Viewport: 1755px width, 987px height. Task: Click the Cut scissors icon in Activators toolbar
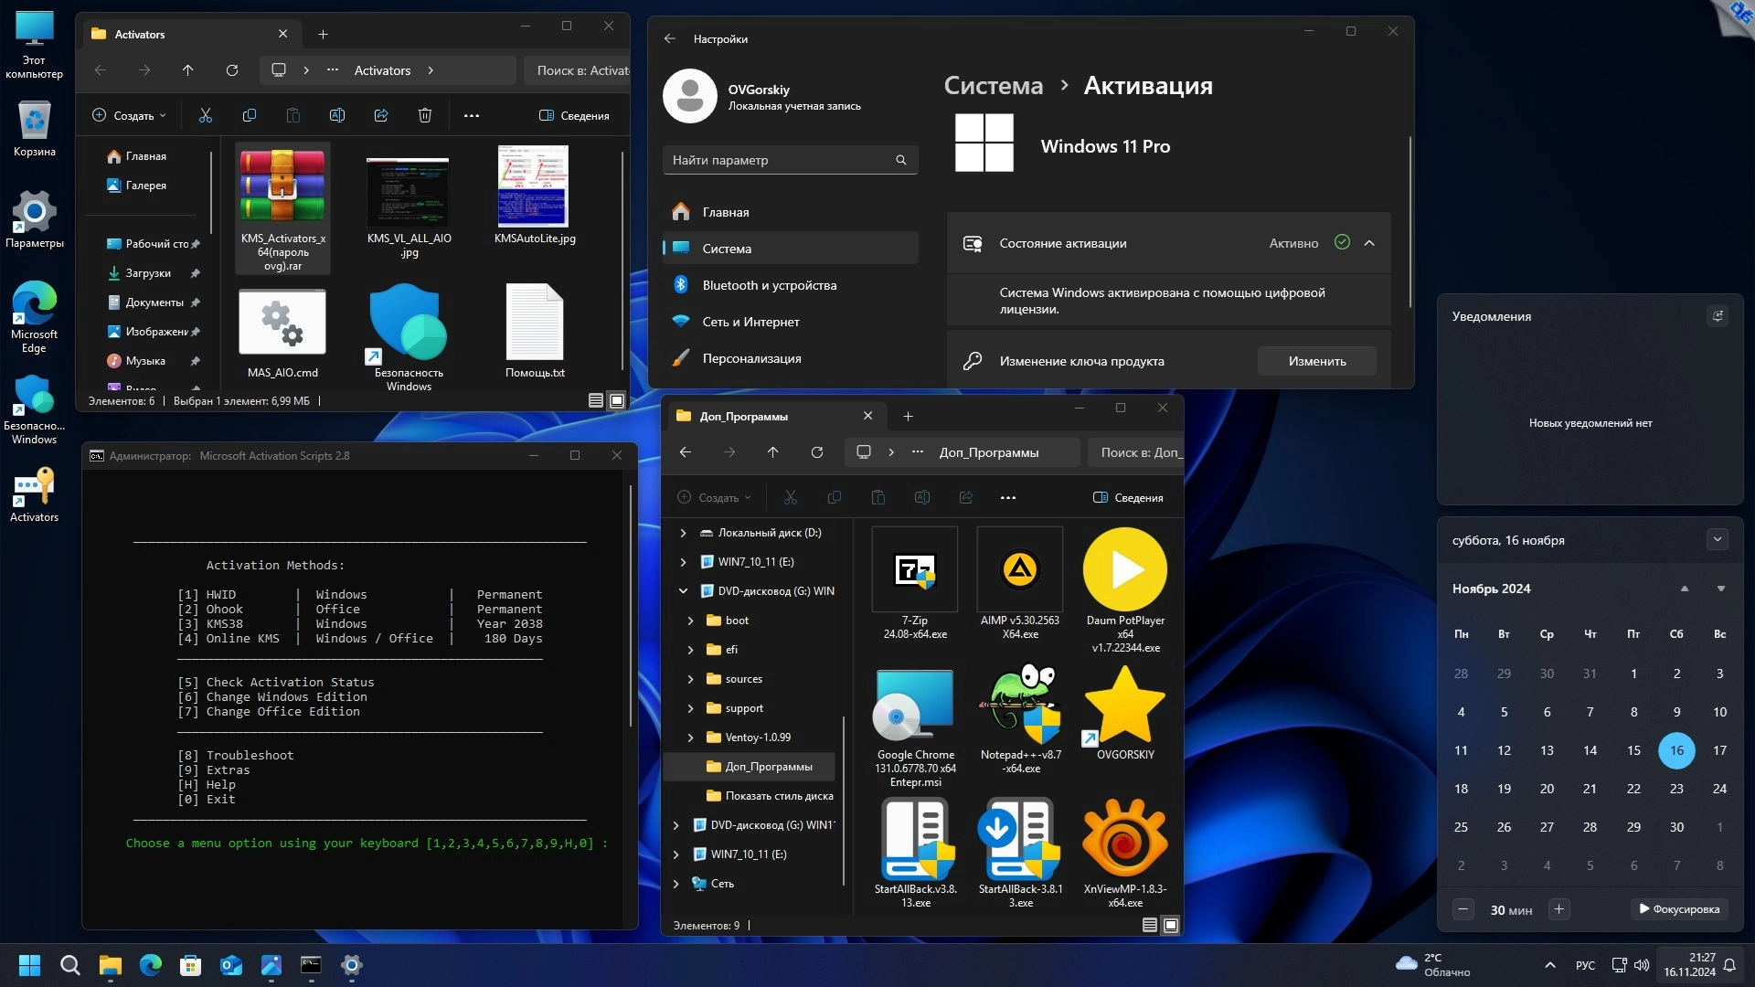point(205,115)
